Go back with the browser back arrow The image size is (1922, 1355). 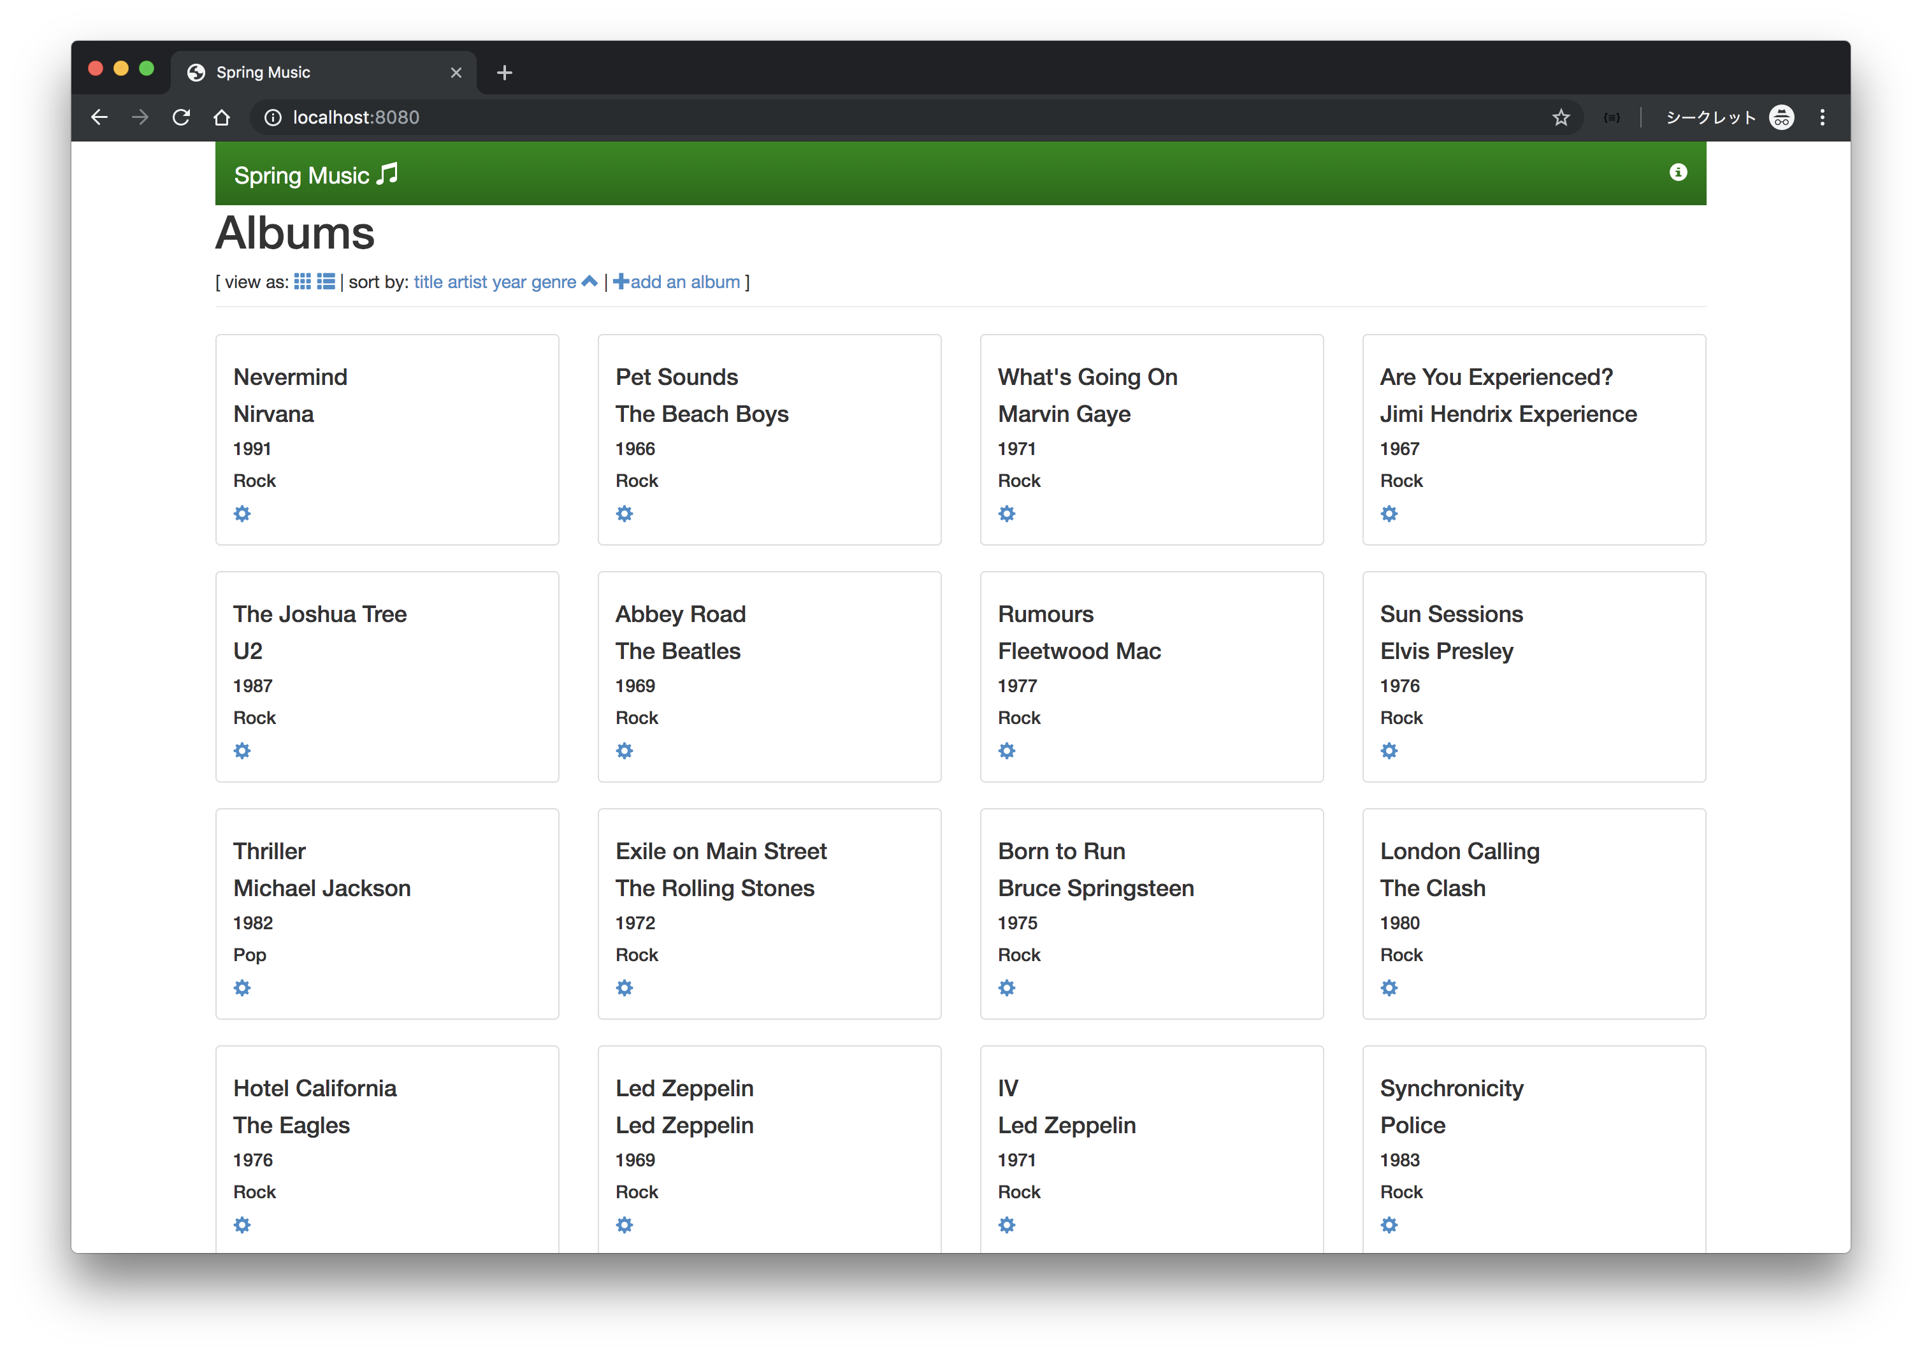point(99,117)
